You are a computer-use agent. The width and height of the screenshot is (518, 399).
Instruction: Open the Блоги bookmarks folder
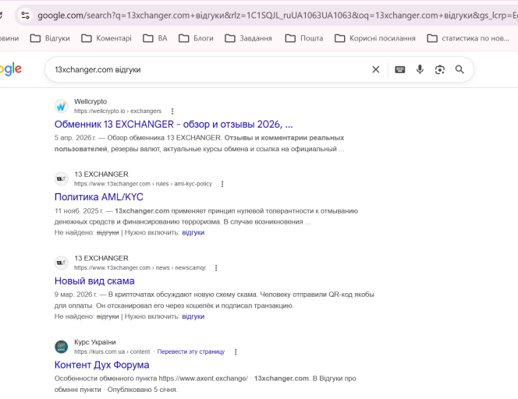(x=197, y=38)
